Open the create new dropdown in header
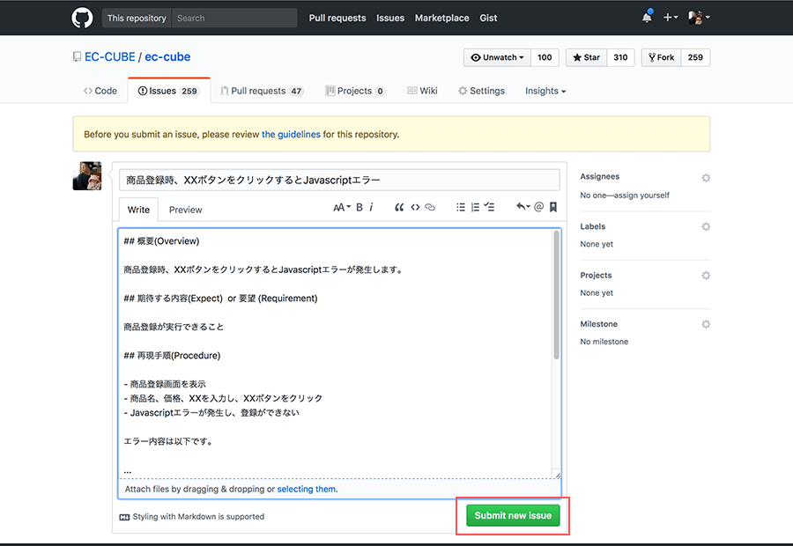Viewport: 793px width, 546px height. click(671, 17)
